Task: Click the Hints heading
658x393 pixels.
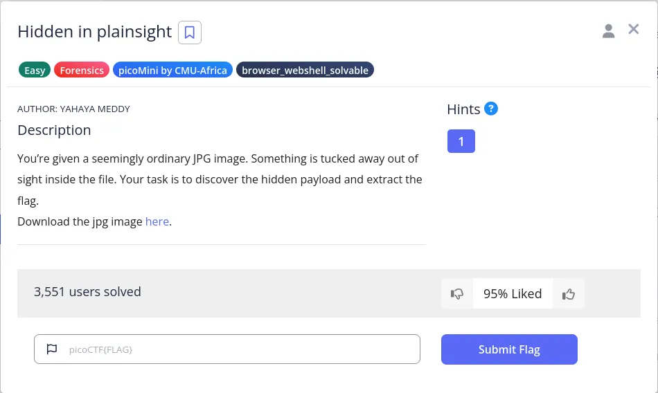Action: [x=463, y=109]
